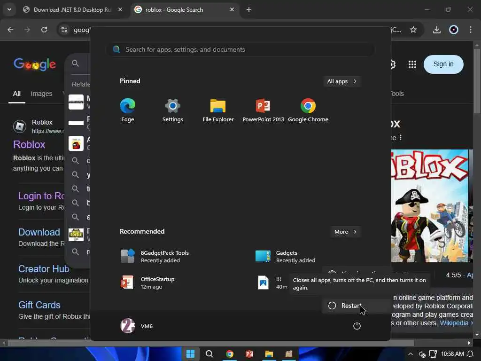
Task: Open File Explorer from the taskbar
Action: tap(269, 354)
